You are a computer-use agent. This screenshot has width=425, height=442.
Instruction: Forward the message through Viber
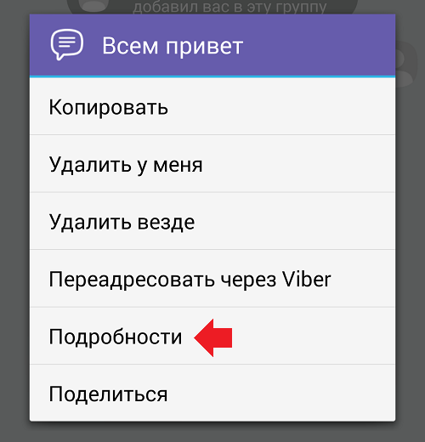click(x=212, y=279)
